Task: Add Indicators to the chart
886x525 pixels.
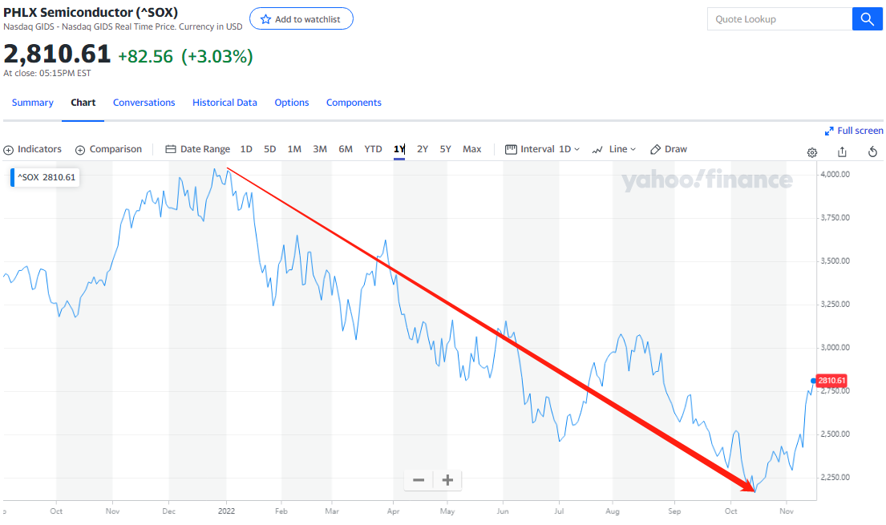Action: (33, 149)
